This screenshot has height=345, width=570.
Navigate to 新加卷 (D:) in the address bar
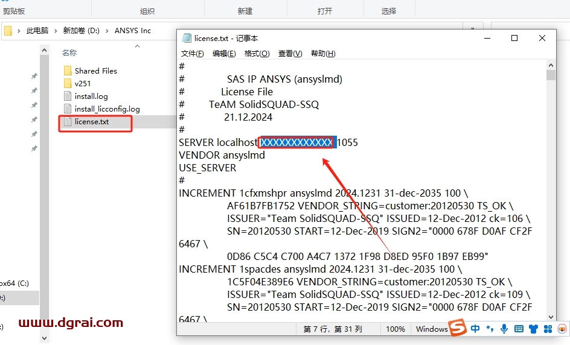point(81,31)
